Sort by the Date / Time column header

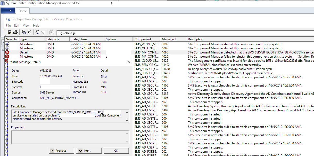coord(87,39)
